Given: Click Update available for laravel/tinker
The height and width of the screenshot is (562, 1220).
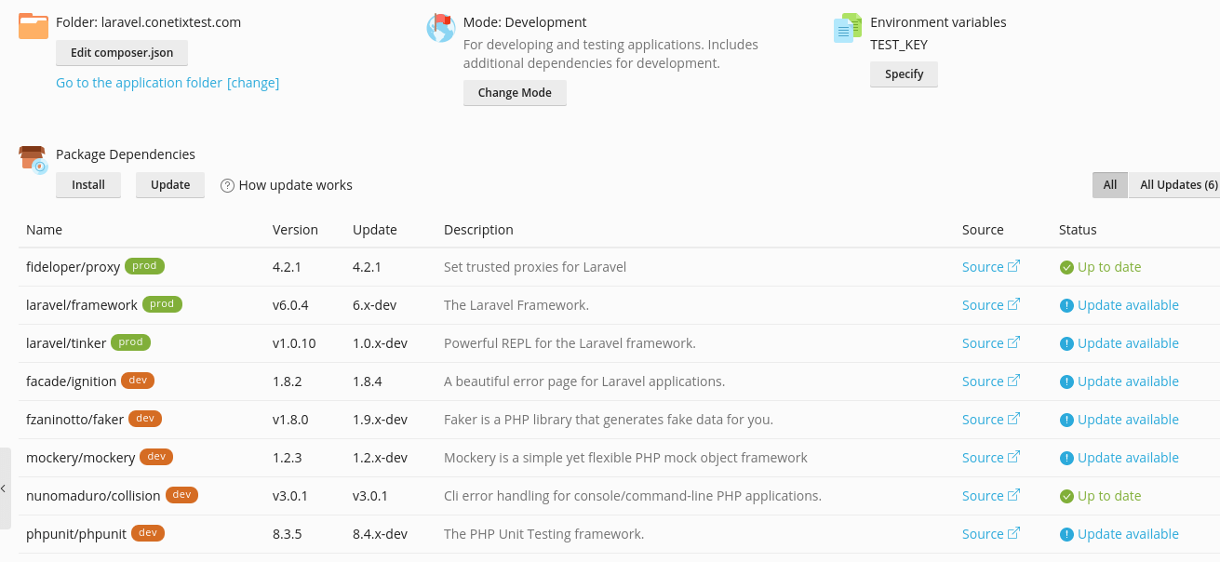Looking at the screenshot, I should click(1128, 343).
